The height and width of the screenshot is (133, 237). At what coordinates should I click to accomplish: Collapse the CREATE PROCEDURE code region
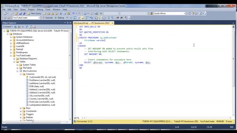click(x=78, y=38)
